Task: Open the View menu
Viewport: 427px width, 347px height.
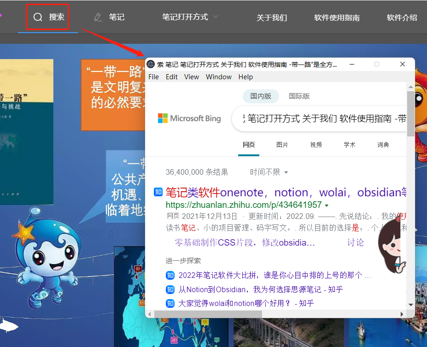Action: tap(191, 77)
